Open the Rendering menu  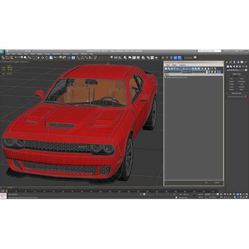[x=66, y=54]
